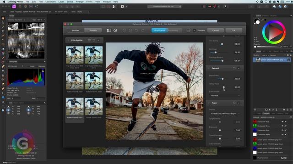Toggle eye visibility of Composite Blue channel

(282, 130)
